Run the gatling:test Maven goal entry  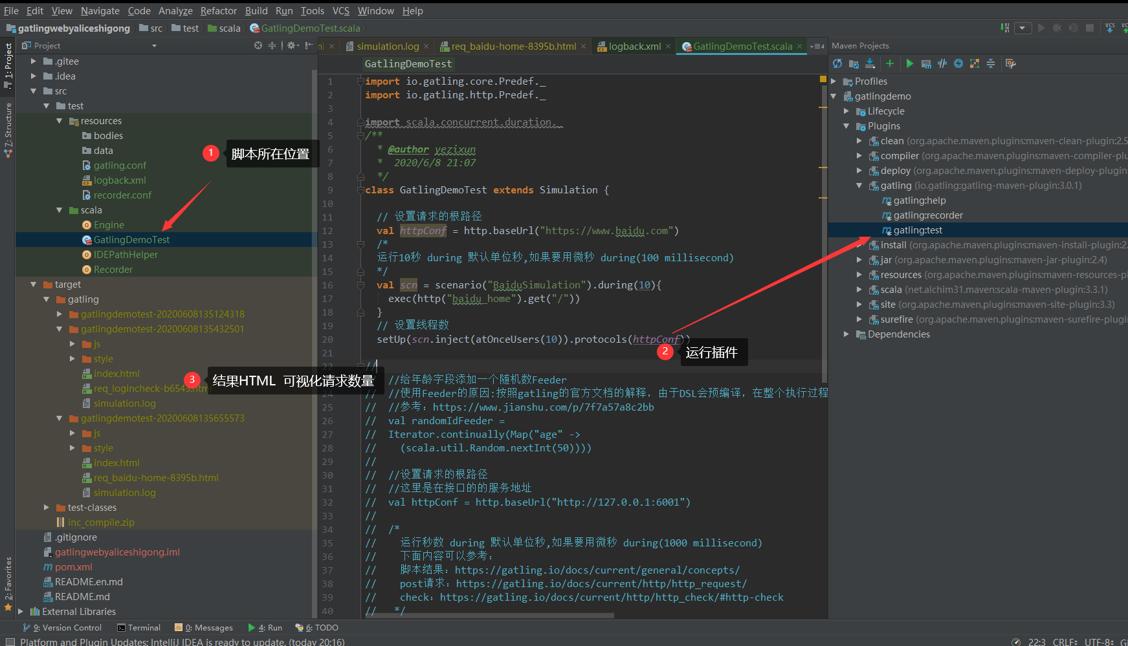tap(917, 230)
